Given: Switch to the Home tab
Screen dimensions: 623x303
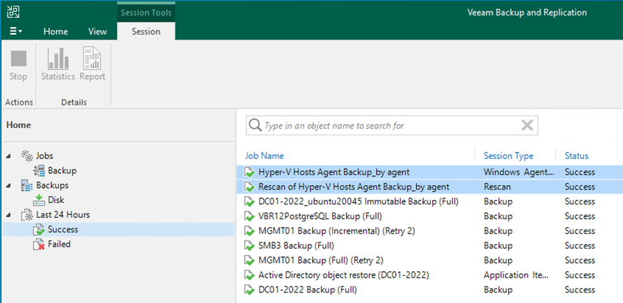Looking at the screenshot, I should [56, 32].
